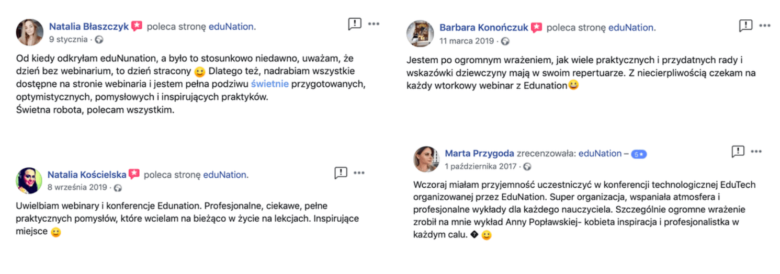The height and width of the screenshot is (274, 780).
Task: Report Natalia Błaszczyk's review via flag icon
Action: (x=355, y=24)
